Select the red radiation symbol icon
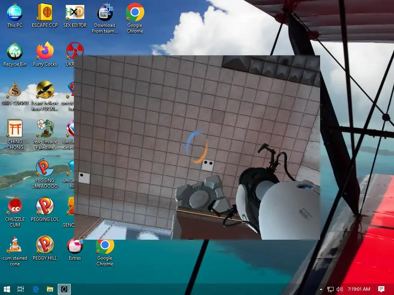 (x=74, y=51)
